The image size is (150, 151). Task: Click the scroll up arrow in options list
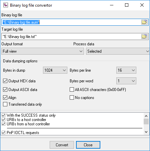coord(146,116)
